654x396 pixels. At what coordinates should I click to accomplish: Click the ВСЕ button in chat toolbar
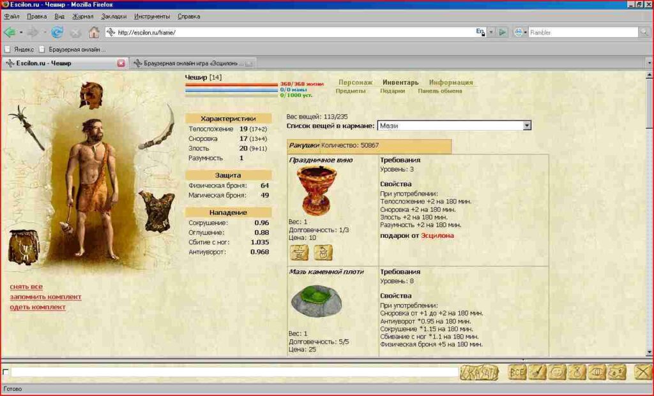pyautogui.click(x=517, y=372)
